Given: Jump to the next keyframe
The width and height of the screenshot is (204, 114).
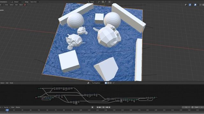Looking at the screenshot, I should [x=107, y=107].
